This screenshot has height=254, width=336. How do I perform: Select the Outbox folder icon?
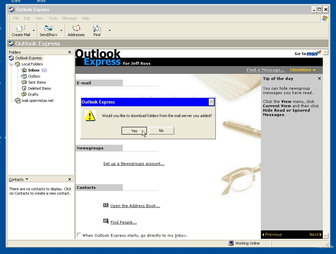click(x=24, y=76)
